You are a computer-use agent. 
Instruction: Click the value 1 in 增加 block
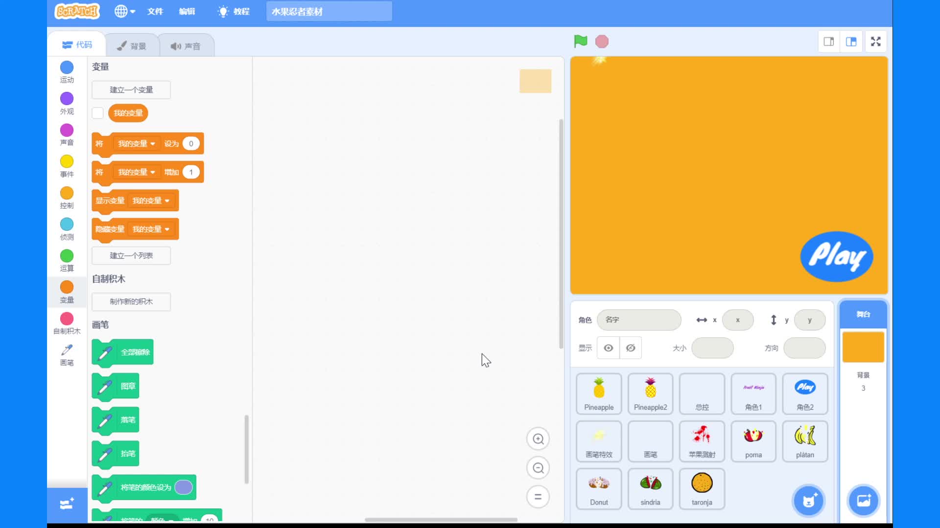[191, 172]
